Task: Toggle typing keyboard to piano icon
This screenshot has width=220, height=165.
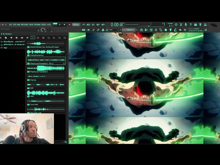Action: (x=84, y=30)
